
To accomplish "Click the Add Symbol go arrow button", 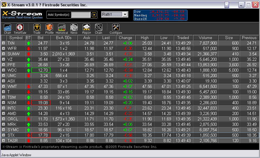I will click(x=94, y=15).
